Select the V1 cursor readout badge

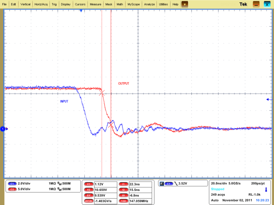click(89, 184)
